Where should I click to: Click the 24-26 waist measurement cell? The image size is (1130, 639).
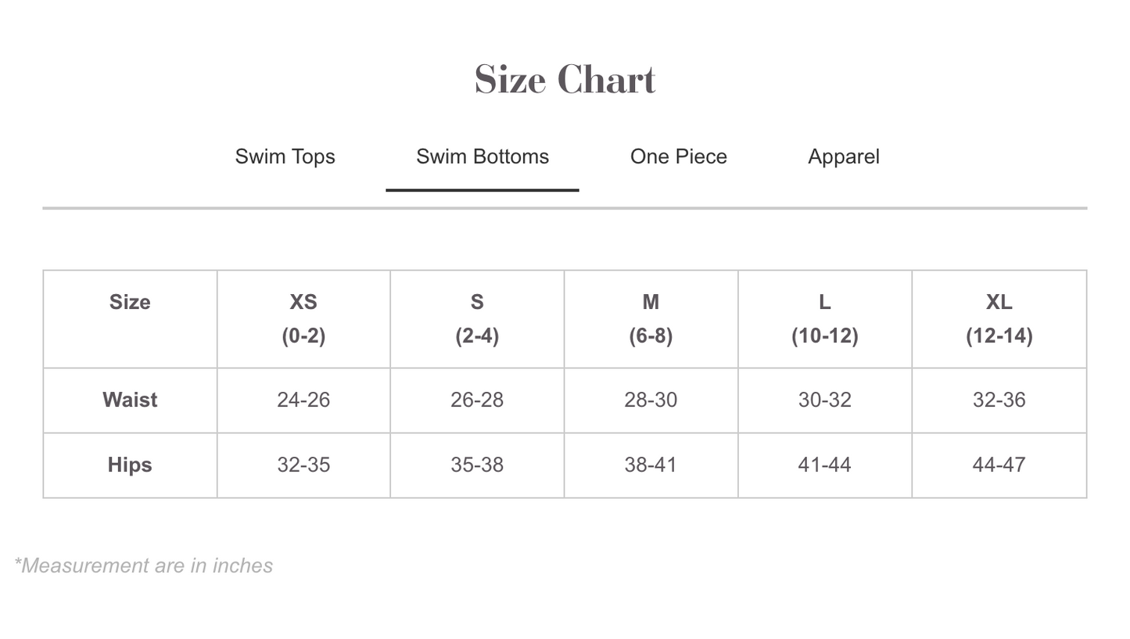(303, 400)
